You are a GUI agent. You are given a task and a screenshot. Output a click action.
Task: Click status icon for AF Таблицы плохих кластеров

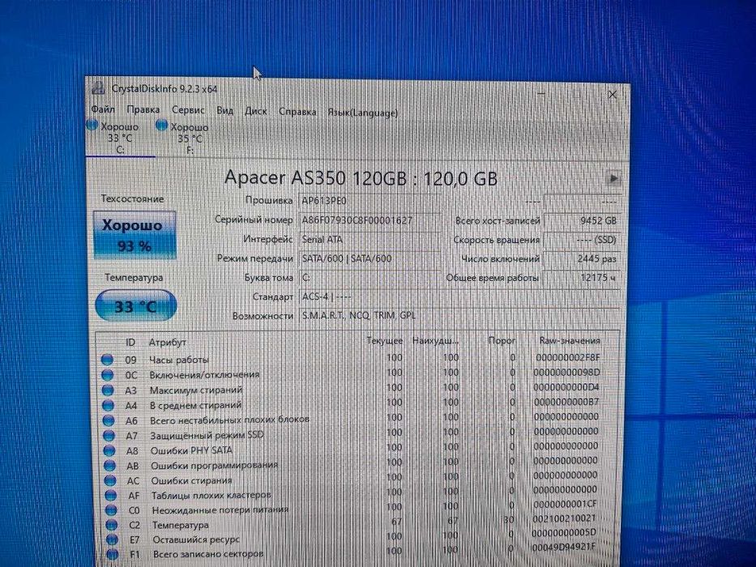tap(111, 495)
